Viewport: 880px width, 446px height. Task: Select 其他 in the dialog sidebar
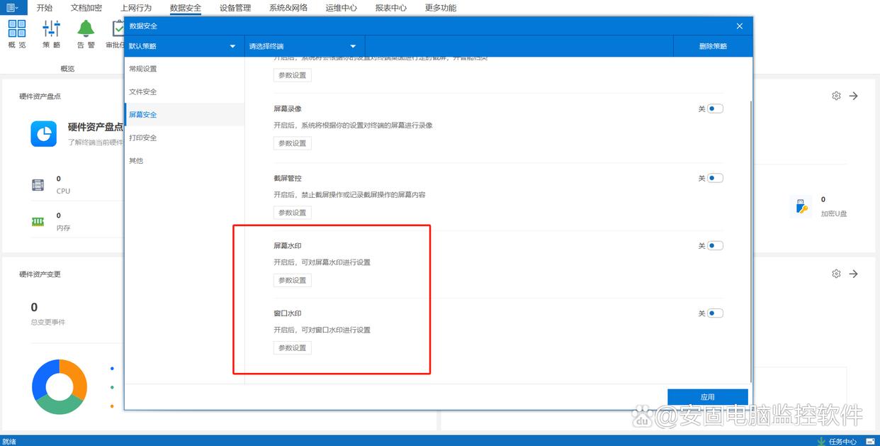pos(184,160)
